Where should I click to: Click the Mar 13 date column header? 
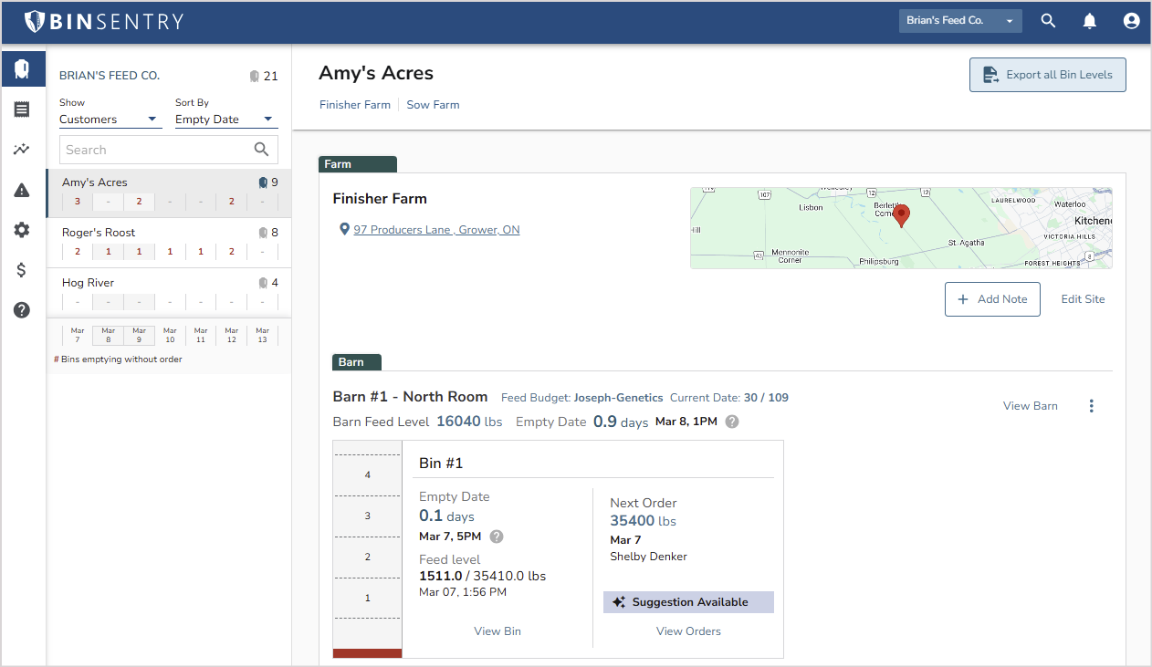262,335
